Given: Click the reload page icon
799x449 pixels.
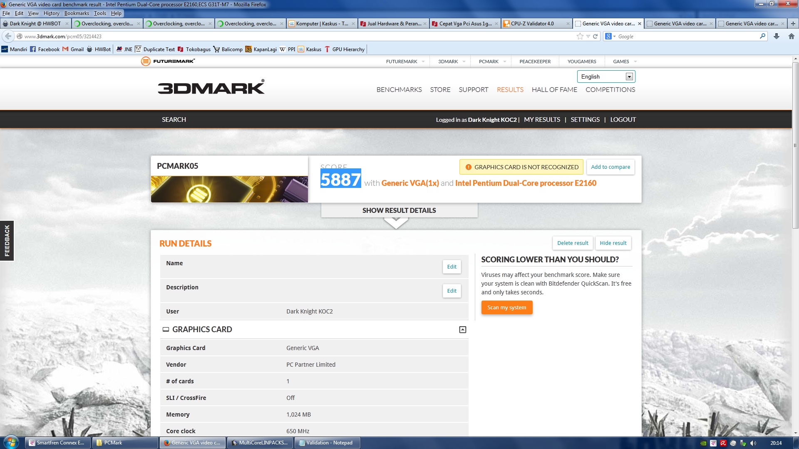Looking at the screenshot, I should click(x=596, y=36).
